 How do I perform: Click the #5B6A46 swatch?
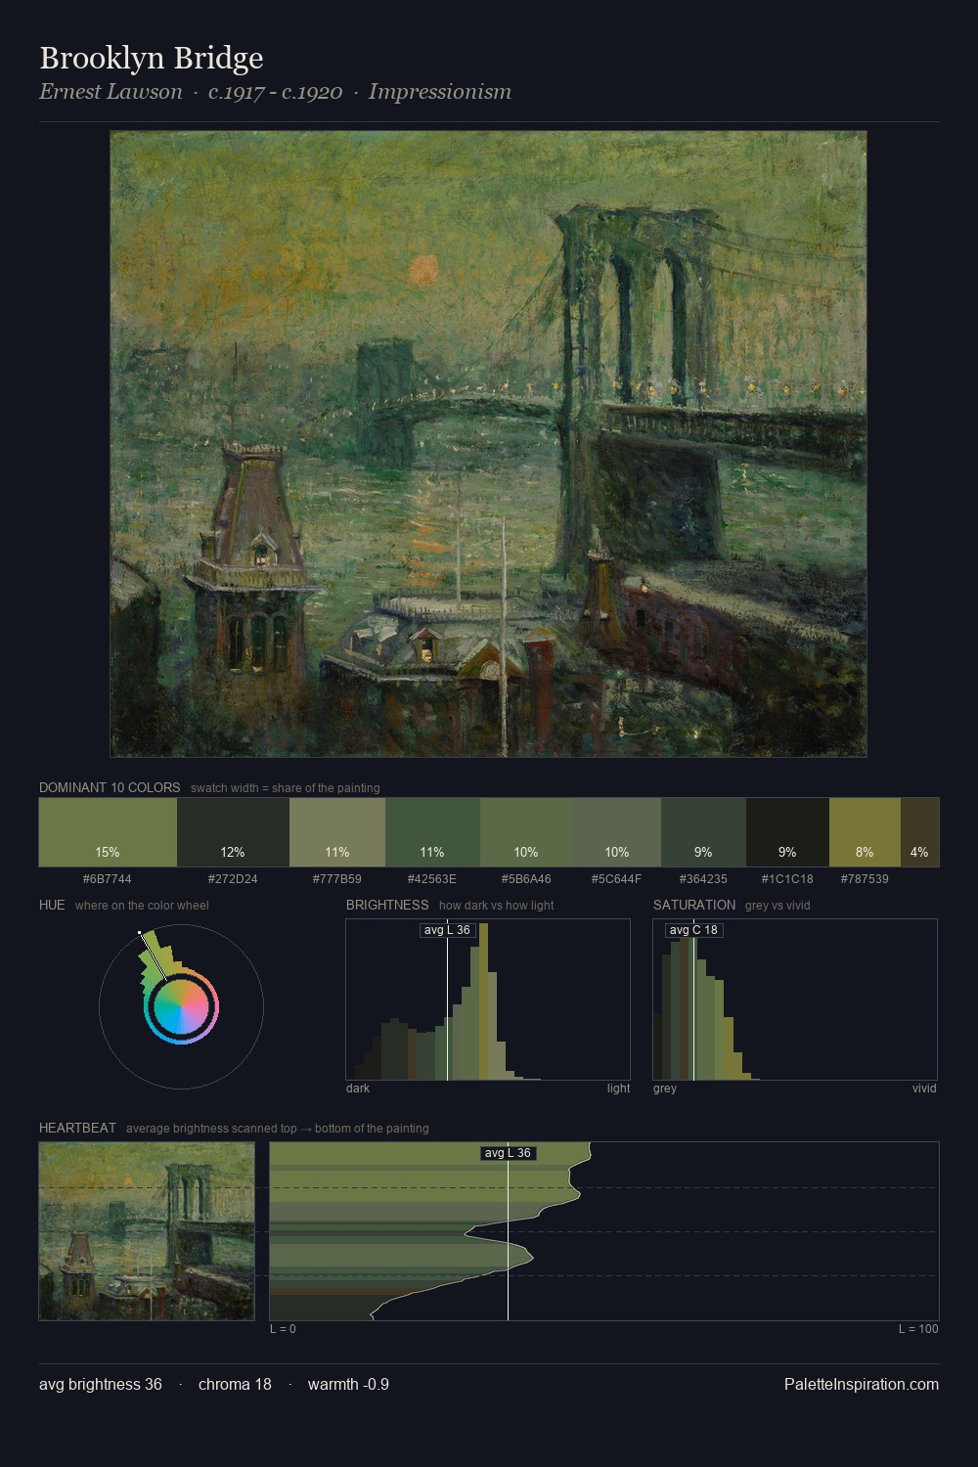pyautogui.click(x=526, y=832)
